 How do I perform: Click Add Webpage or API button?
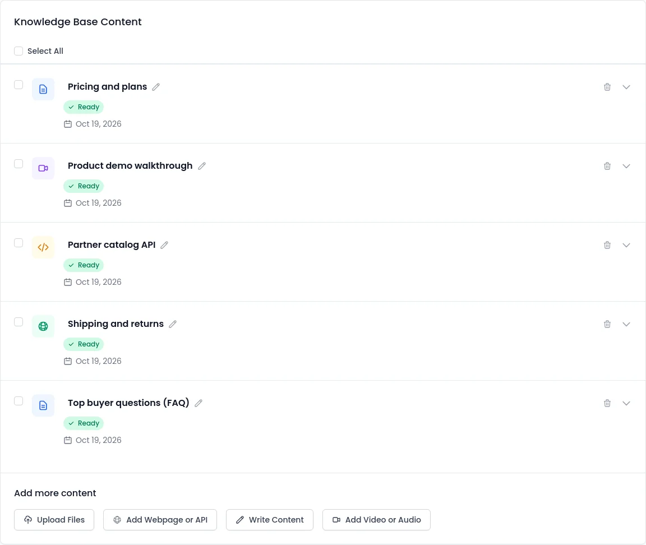[160, 520]
